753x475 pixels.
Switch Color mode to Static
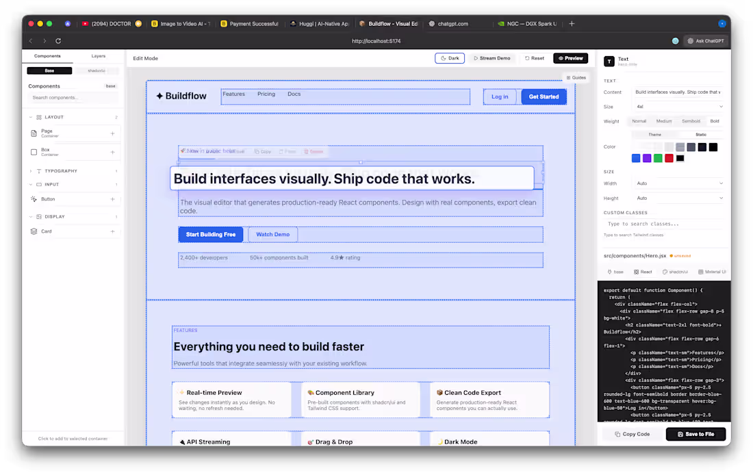pos(701,135)
